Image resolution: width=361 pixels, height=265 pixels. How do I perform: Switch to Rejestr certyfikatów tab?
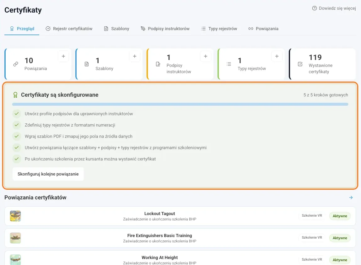point(69,29)
